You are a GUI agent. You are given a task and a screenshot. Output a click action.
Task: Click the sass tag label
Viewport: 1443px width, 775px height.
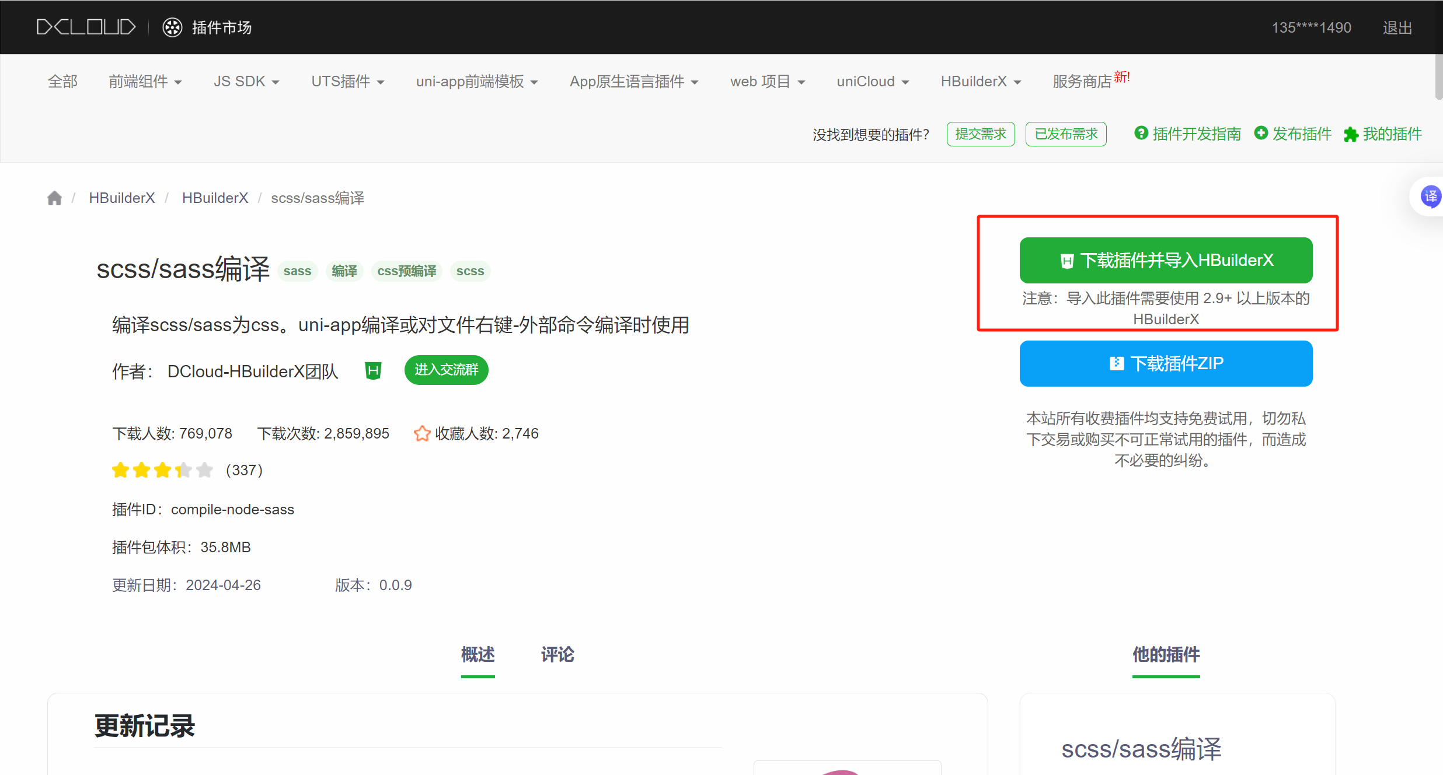[x=297, y=271]
